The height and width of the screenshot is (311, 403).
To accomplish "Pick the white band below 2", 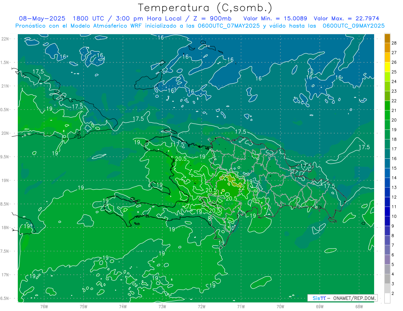I will [387, 298].
